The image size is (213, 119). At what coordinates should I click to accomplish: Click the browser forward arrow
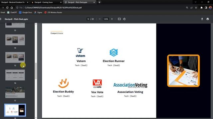pyautogui.click(x=3, y=8)
